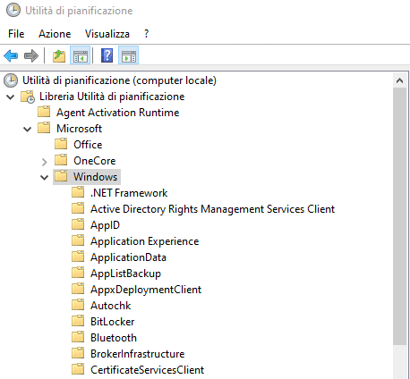Click the Agent Activation Runtime folder icon
410x379 pixels.
(x=44, y=112)
